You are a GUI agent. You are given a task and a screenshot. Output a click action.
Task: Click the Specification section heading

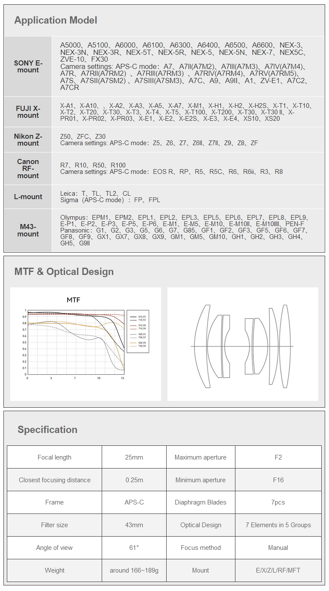47,430
